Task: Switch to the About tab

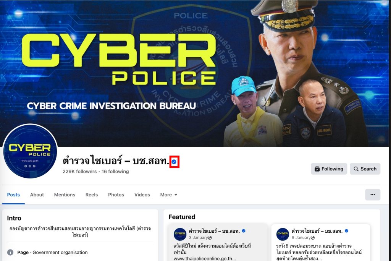Action: (37, 195)
